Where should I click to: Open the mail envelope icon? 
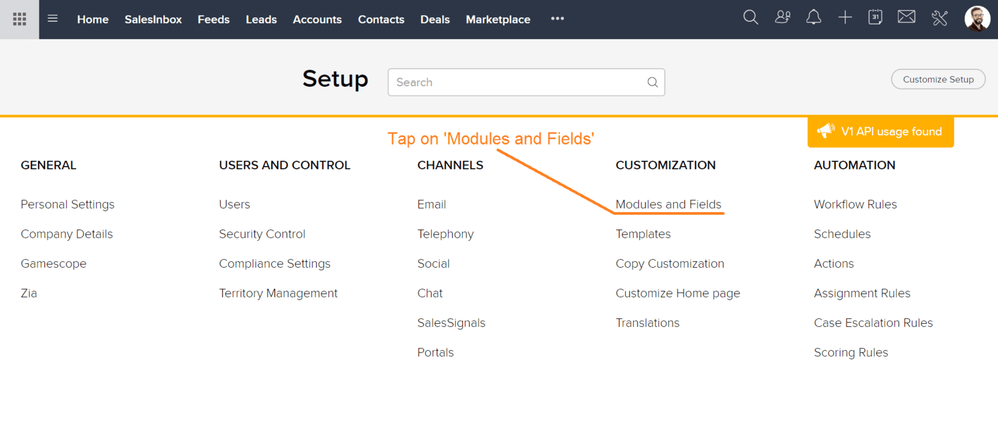point(907,17)
